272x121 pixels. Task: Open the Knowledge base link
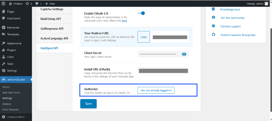(x=230, y=9)
